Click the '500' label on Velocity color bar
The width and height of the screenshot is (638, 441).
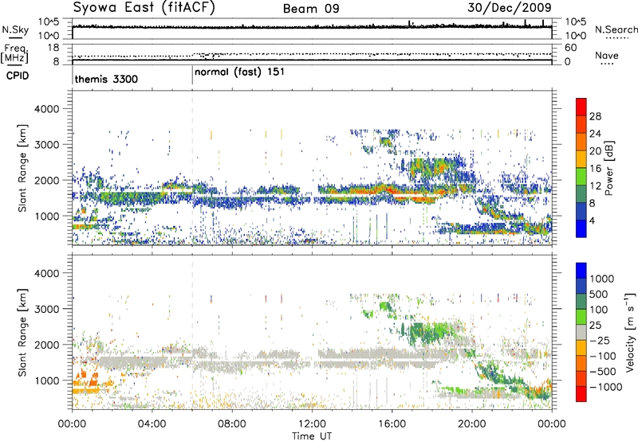tap(599, 294)
